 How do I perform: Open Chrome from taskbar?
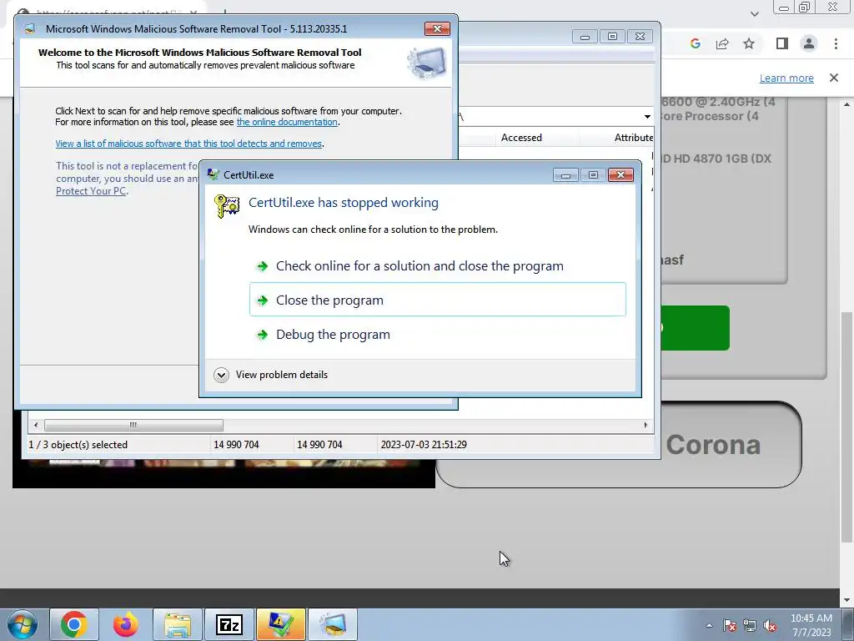74,624
